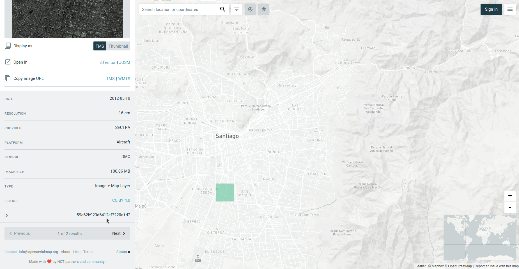Click the Status indicator dot
Viewport: 519px width, 269px height.
[x=129, y=252]
